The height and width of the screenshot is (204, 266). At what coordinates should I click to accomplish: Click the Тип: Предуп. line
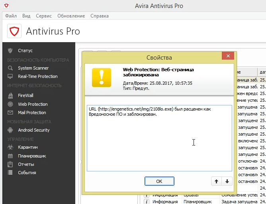click(136, 88)
